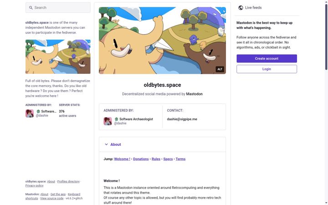Jump to the Specs section
This screenshot has height=205, width=328.
(x=168, y=159)
